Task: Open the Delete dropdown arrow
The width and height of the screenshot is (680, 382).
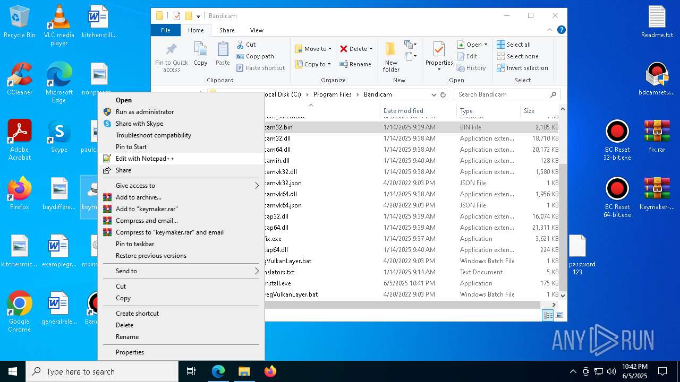Action: click(x=371, y=49)
